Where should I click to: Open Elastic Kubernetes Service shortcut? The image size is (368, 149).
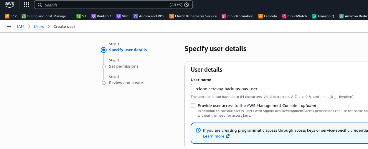coord(193,16)
